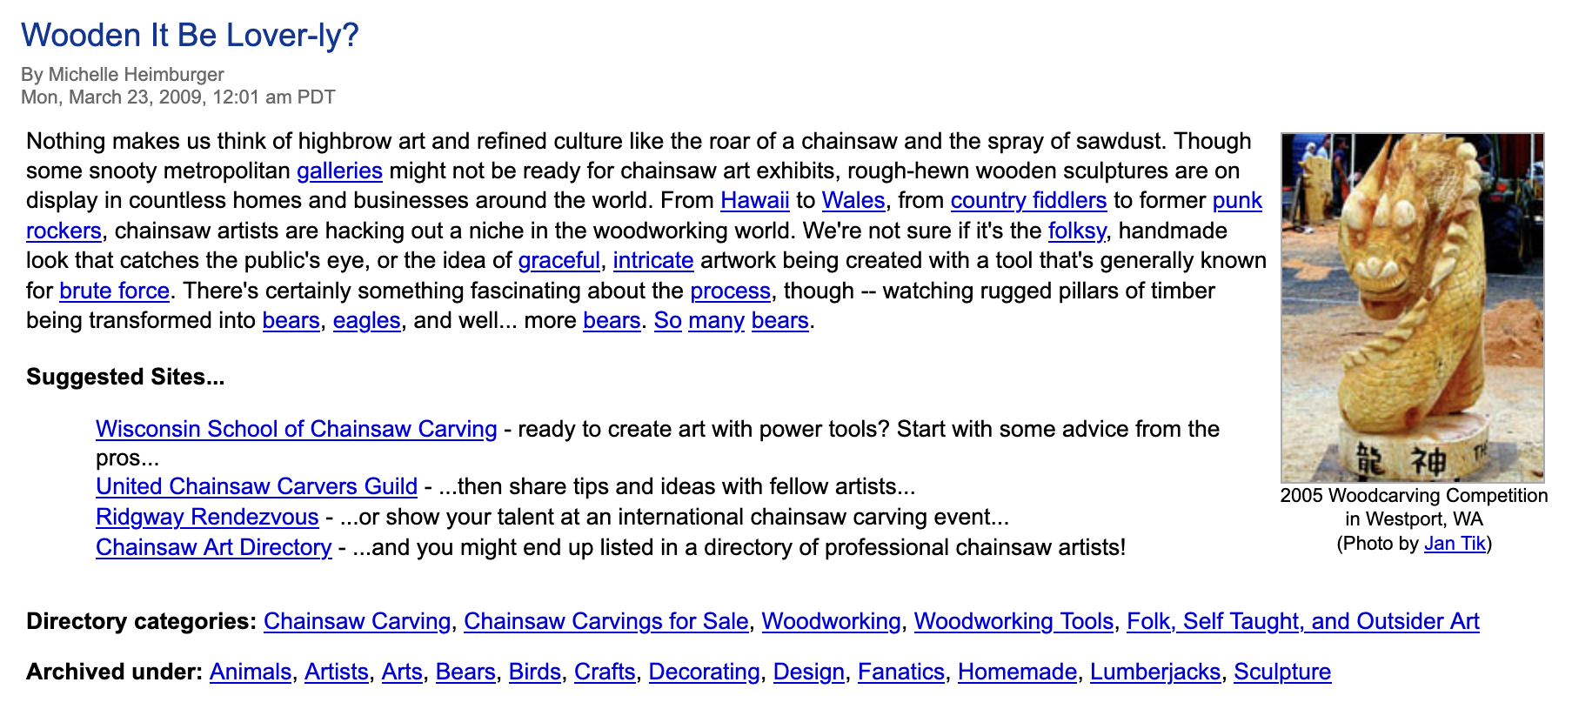Open the Woodworking Tools directory category
The width and height of the screenshot is (1572, 709).
1013,621
